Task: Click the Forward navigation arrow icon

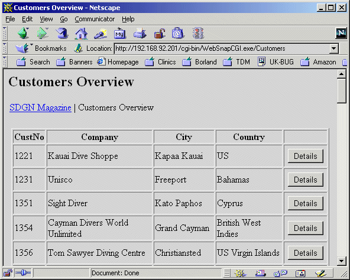Action: tap(43, 33)
